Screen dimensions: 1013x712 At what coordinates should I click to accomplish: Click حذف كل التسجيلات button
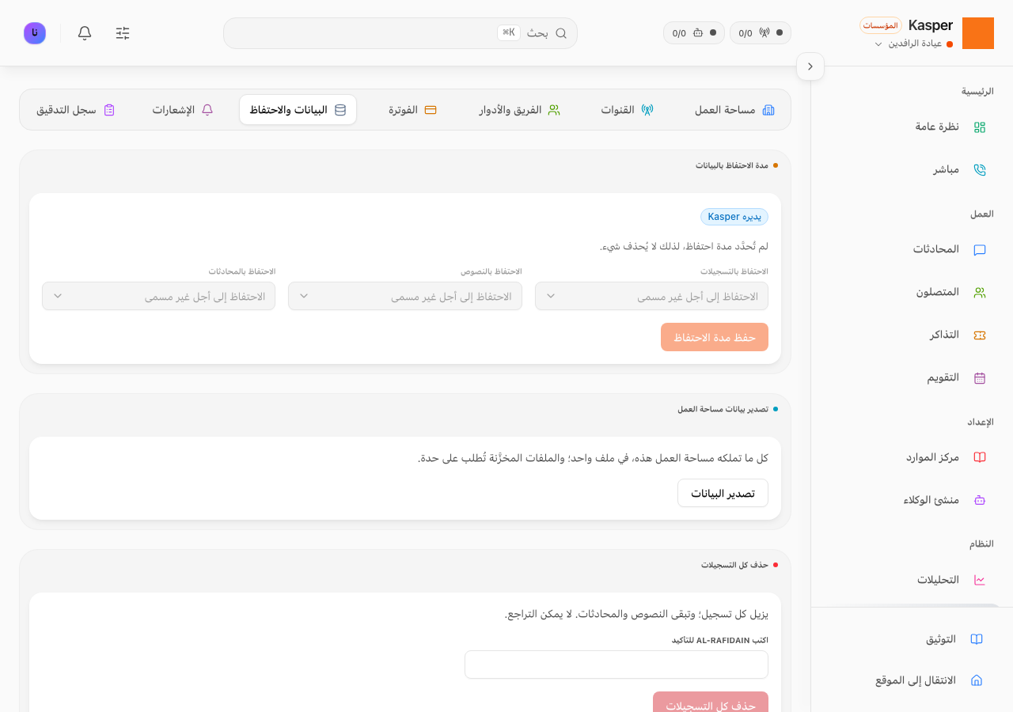[x=711, y=702]
